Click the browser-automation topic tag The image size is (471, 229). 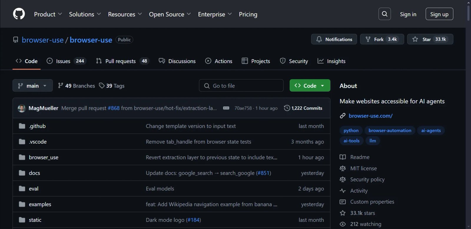click(390, 131)
